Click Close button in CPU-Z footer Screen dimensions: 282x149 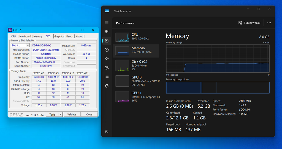coord(89,114)
